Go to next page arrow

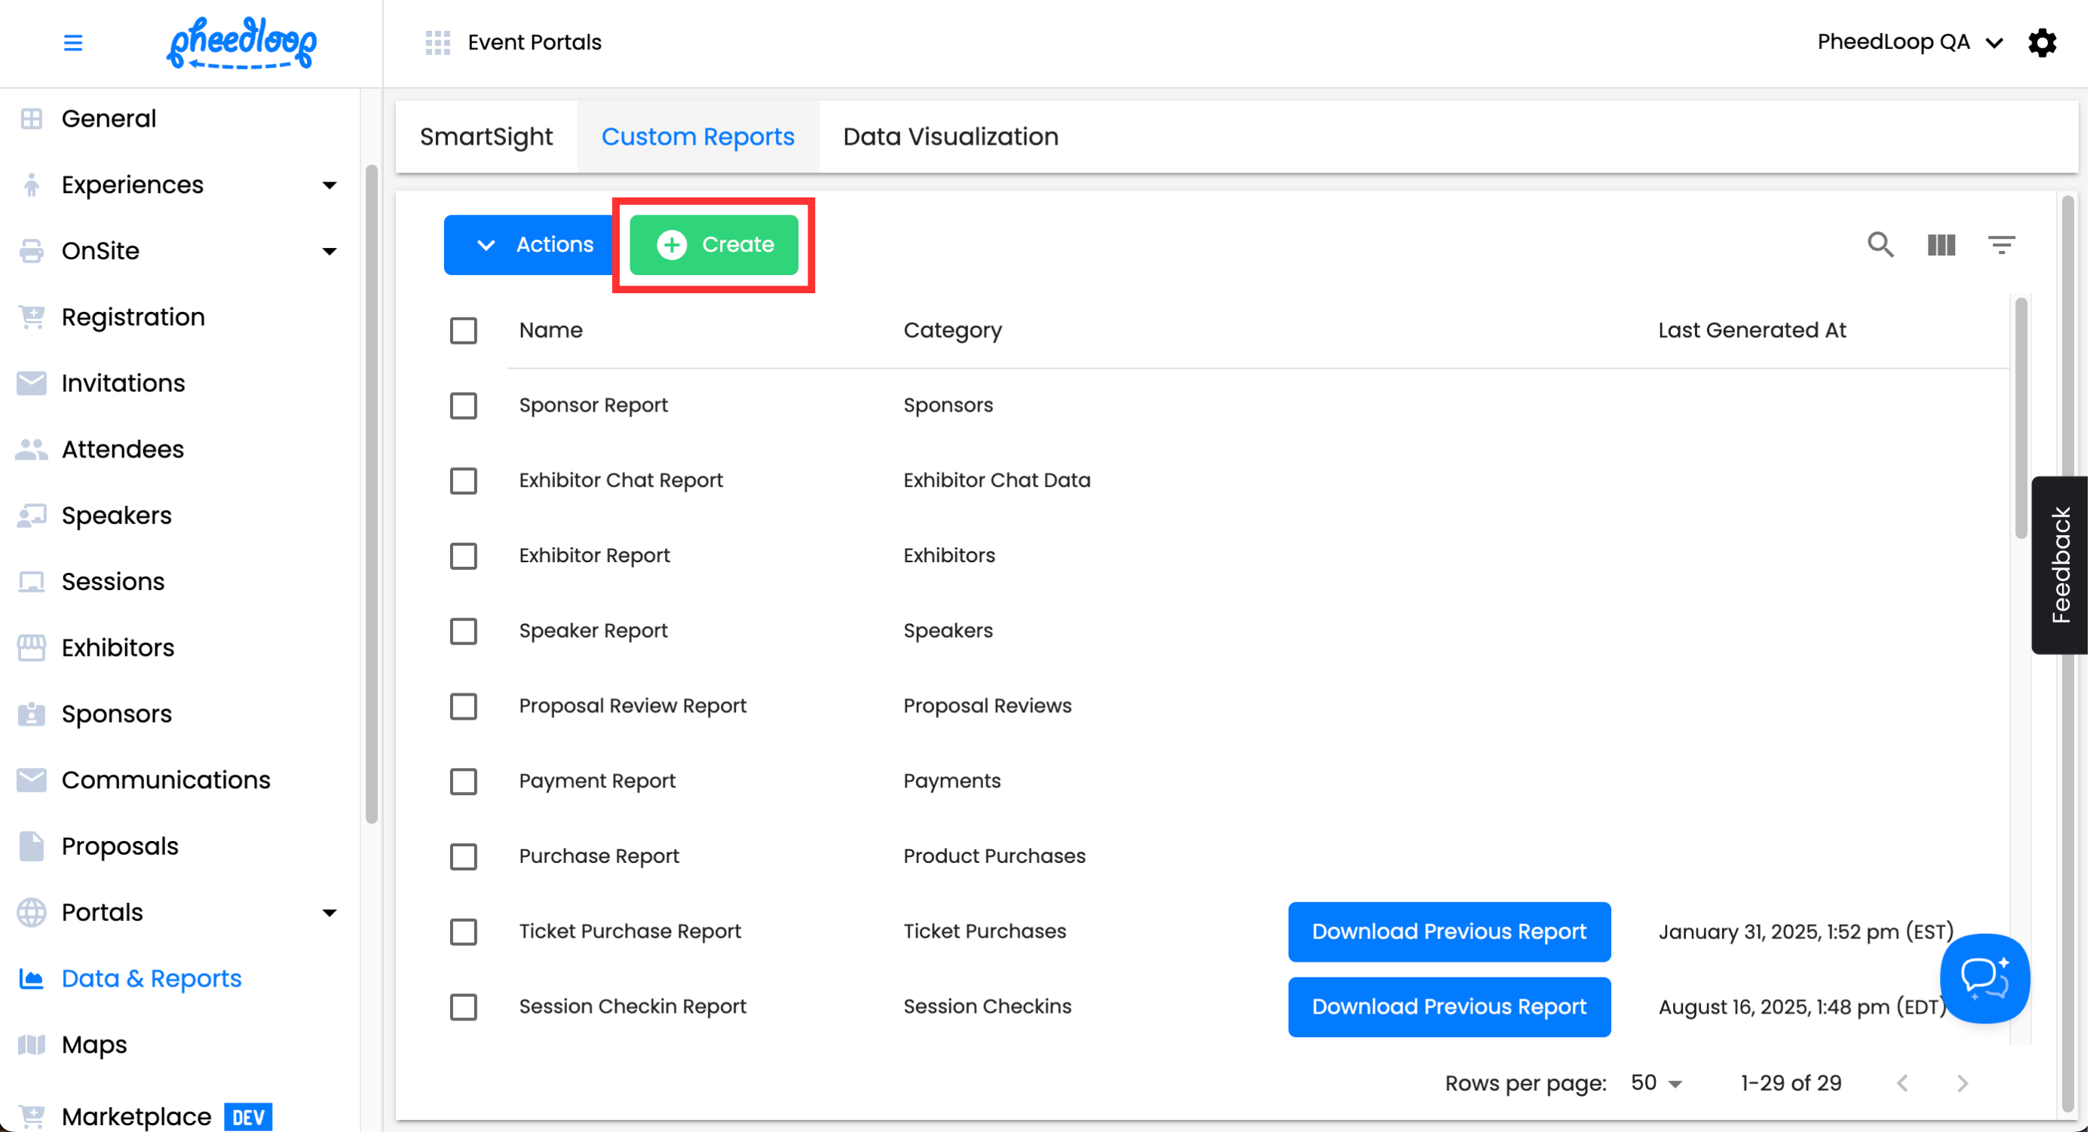[x=1962, y=1082]
